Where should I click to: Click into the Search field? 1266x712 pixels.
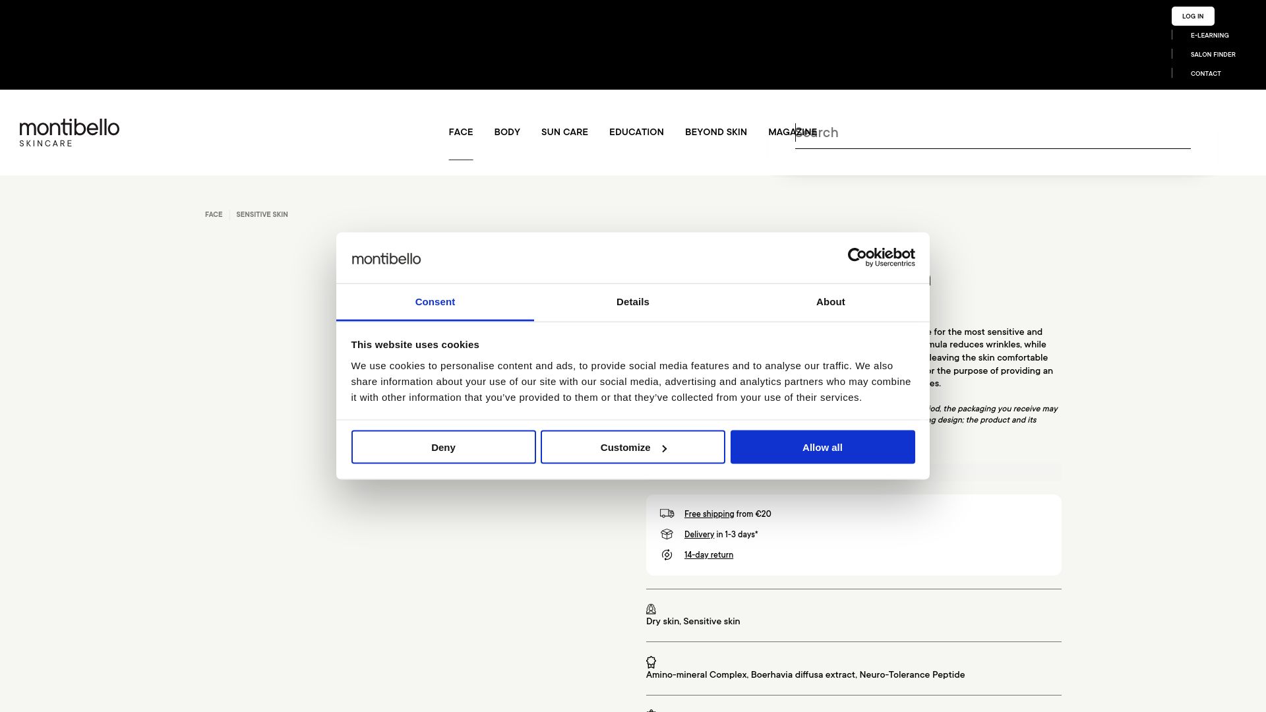coord(992,133)
